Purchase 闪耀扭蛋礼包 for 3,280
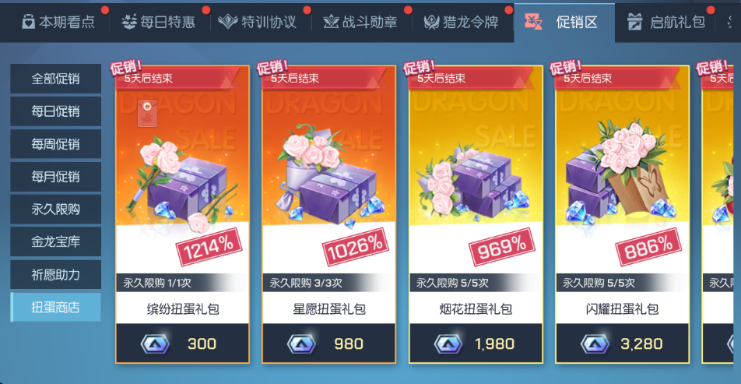 [622, 343]
